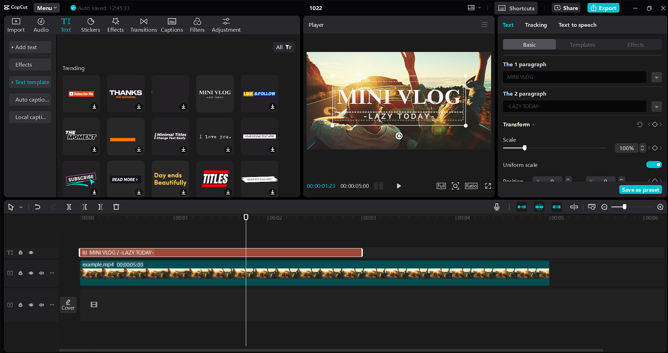Mute the example.mp4 video track
The width and height of the screenshot is (668, 353).
(41, 273)
